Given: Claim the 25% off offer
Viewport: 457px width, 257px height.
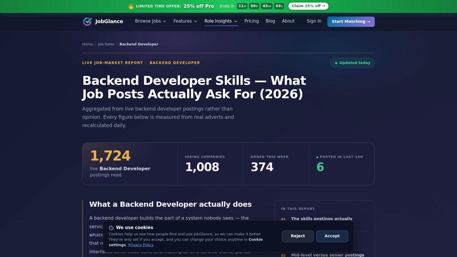Looking at the screenshot, I should click(x=308, y=6).
